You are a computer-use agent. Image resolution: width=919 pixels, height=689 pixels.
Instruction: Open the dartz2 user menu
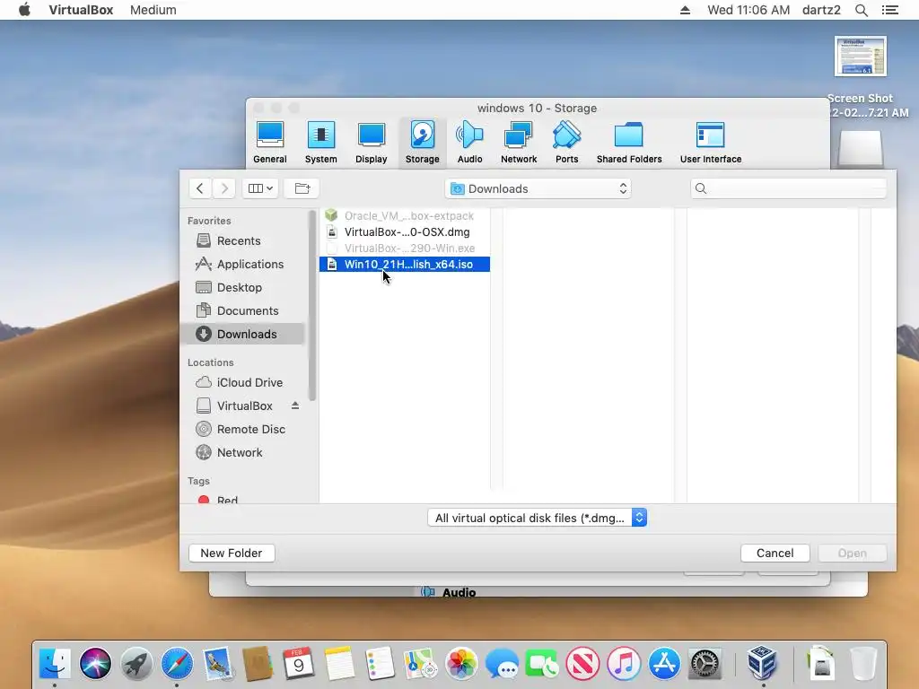821,10
